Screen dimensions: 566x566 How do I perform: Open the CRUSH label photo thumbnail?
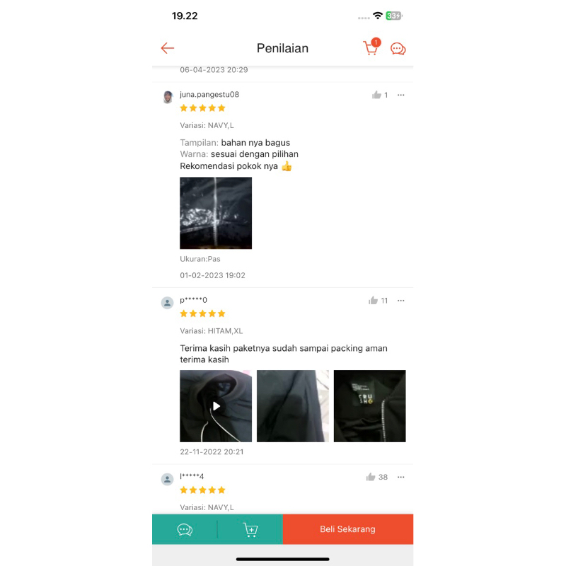click(x=369, y=406)
